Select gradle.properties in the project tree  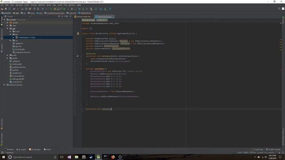[19, 67]
